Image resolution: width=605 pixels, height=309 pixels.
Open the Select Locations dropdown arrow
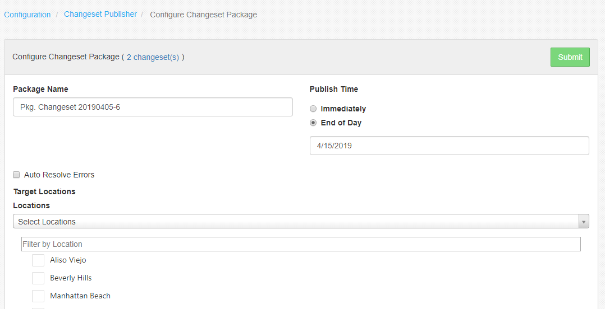(584, 222)
